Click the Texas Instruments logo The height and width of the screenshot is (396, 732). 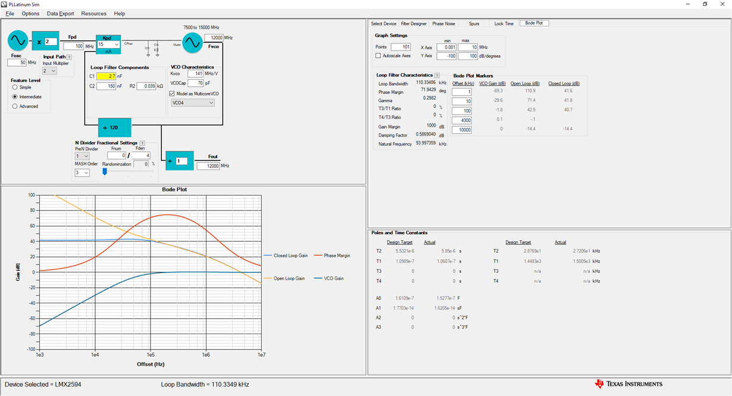pos(628,384)
